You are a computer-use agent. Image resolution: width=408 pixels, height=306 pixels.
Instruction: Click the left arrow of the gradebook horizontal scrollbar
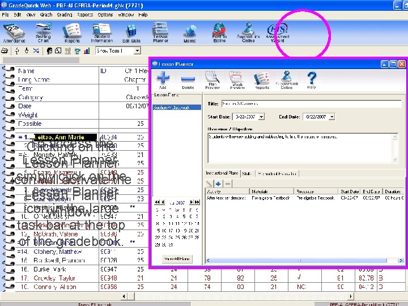(124, 296)
